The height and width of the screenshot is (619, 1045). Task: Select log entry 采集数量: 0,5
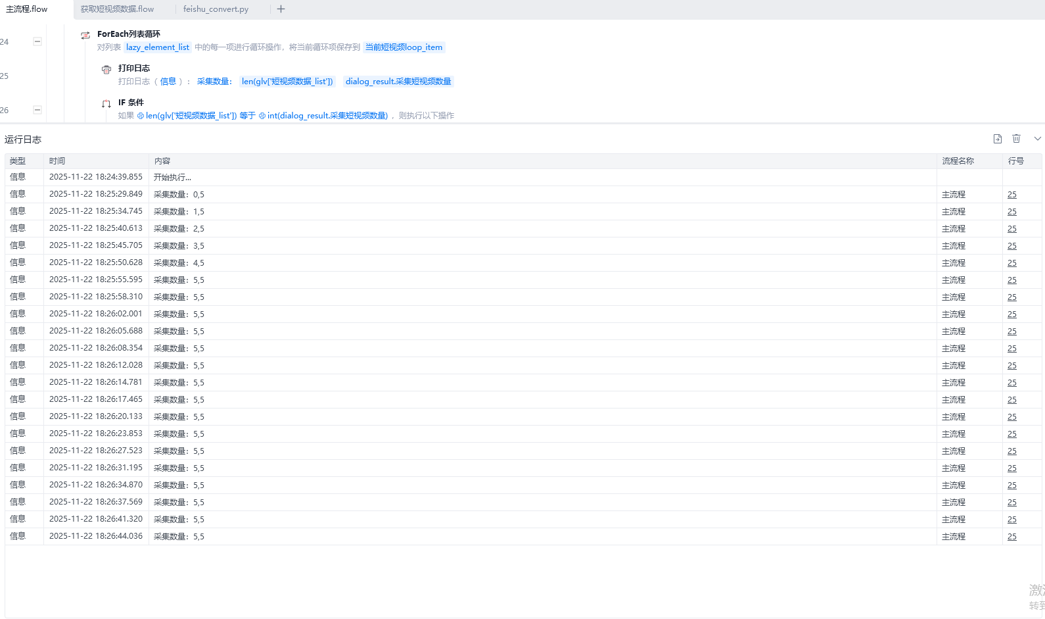pyautogui.click(x=179, y=195)
